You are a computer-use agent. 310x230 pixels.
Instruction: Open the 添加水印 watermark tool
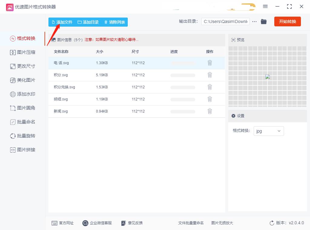pos(23,94)
